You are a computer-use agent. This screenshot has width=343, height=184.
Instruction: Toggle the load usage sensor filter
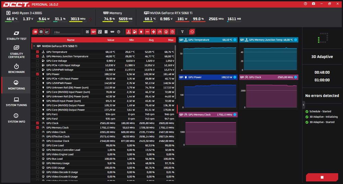pyautogui.click(x=166, y=32)
